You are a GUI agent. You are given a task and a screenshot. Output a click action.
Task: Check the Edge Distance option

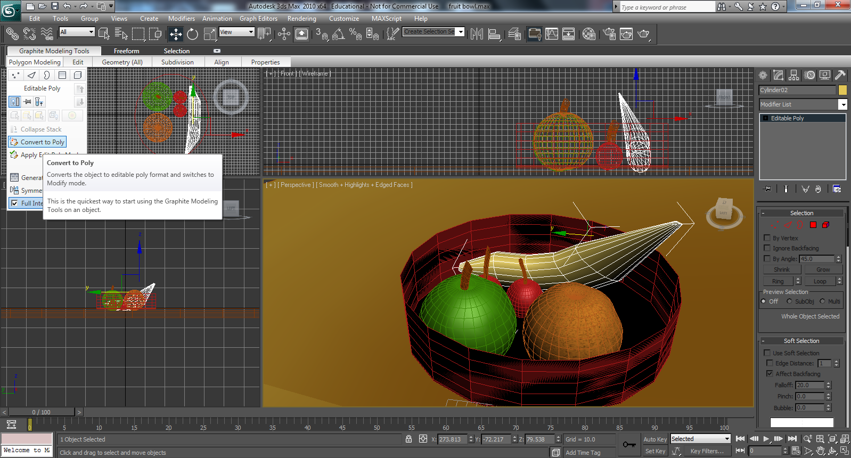click(x=770, y=363)
